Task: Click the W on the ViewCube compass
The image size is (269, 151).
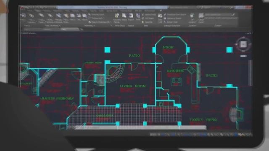Action: [x=237, y=44]
